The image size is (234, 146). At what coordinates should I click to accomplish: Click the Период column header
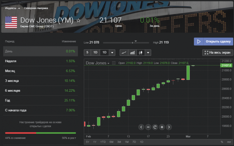(x=10, y=41)
